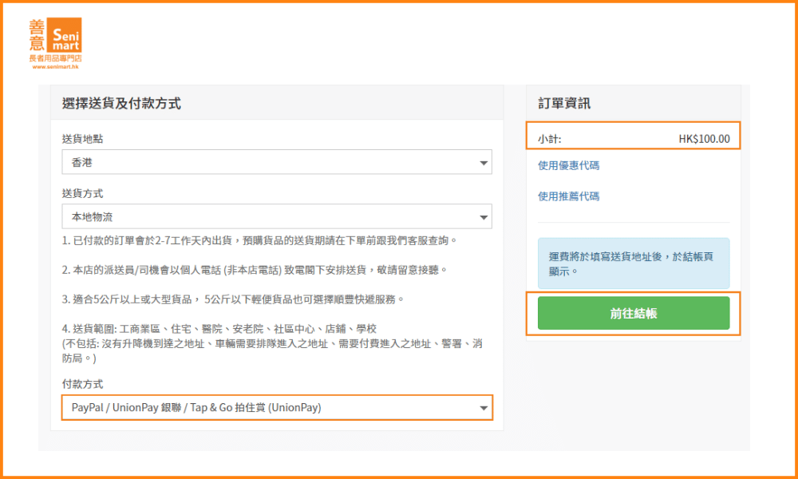Image resolution: width=798 pixels, height=479 pixels.
Task: Click the blue shipping fee notice box
Action: (x=634, y=263)
